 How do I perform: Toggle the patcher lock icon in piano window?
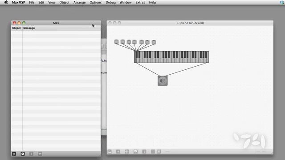coord(110,152)
